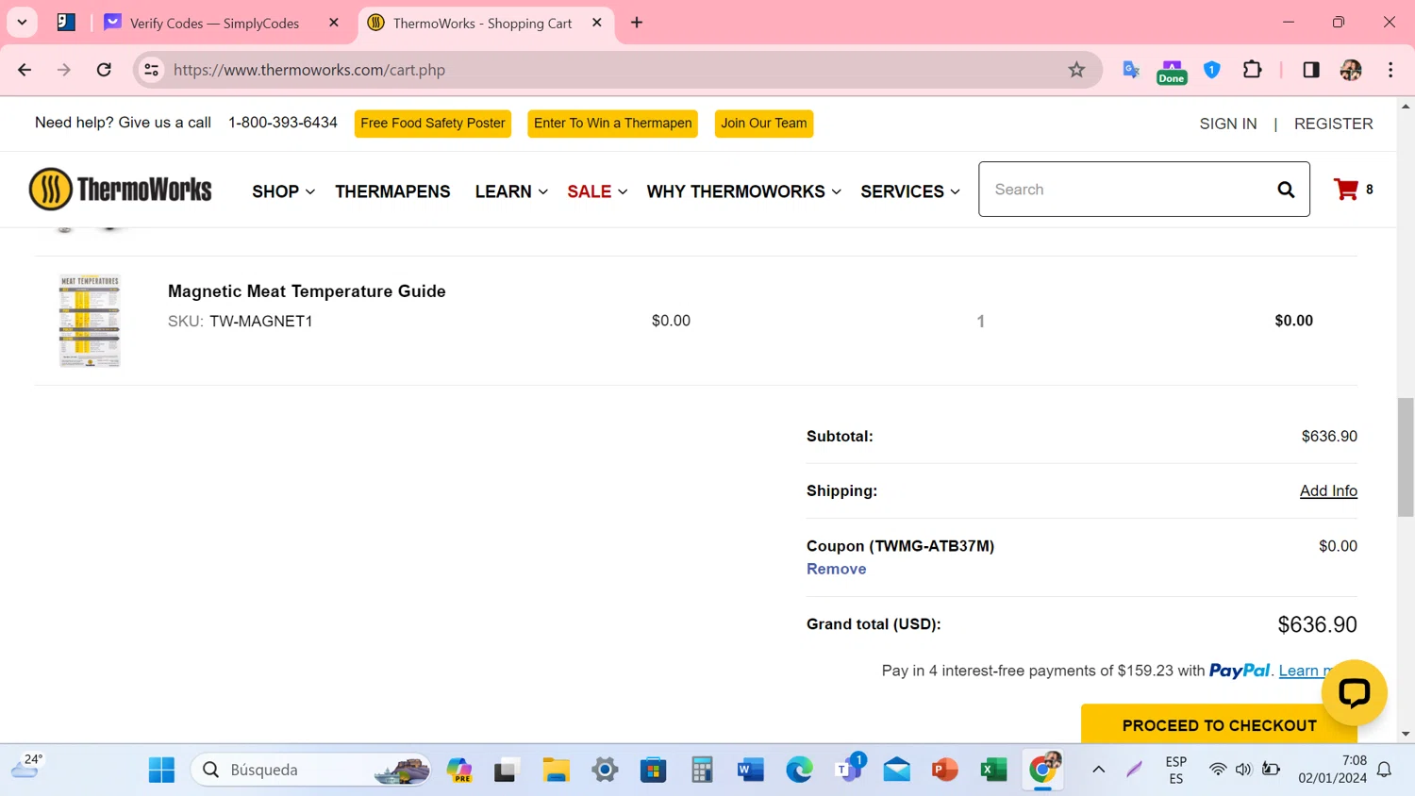Open the tab search dropdown
Image resolution: width=1415 pixels, height=796 pixels.
tap(22, 22)
